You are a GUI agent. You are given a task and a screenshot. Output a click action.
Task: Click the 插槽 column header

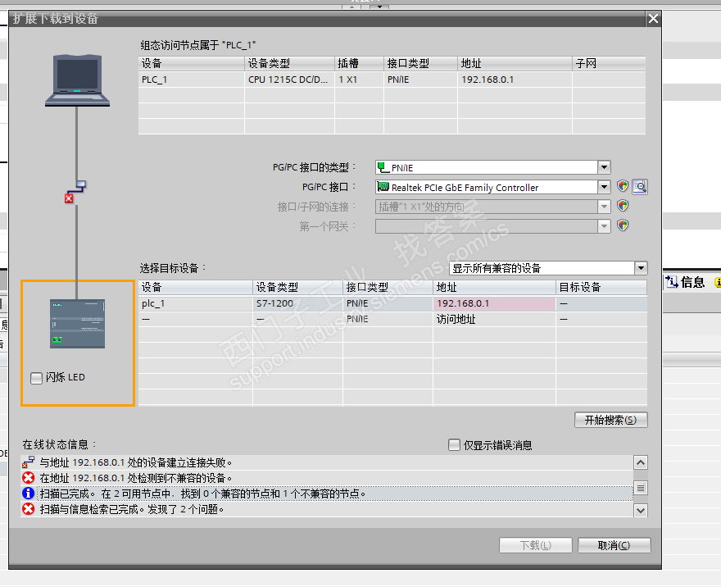359,63
